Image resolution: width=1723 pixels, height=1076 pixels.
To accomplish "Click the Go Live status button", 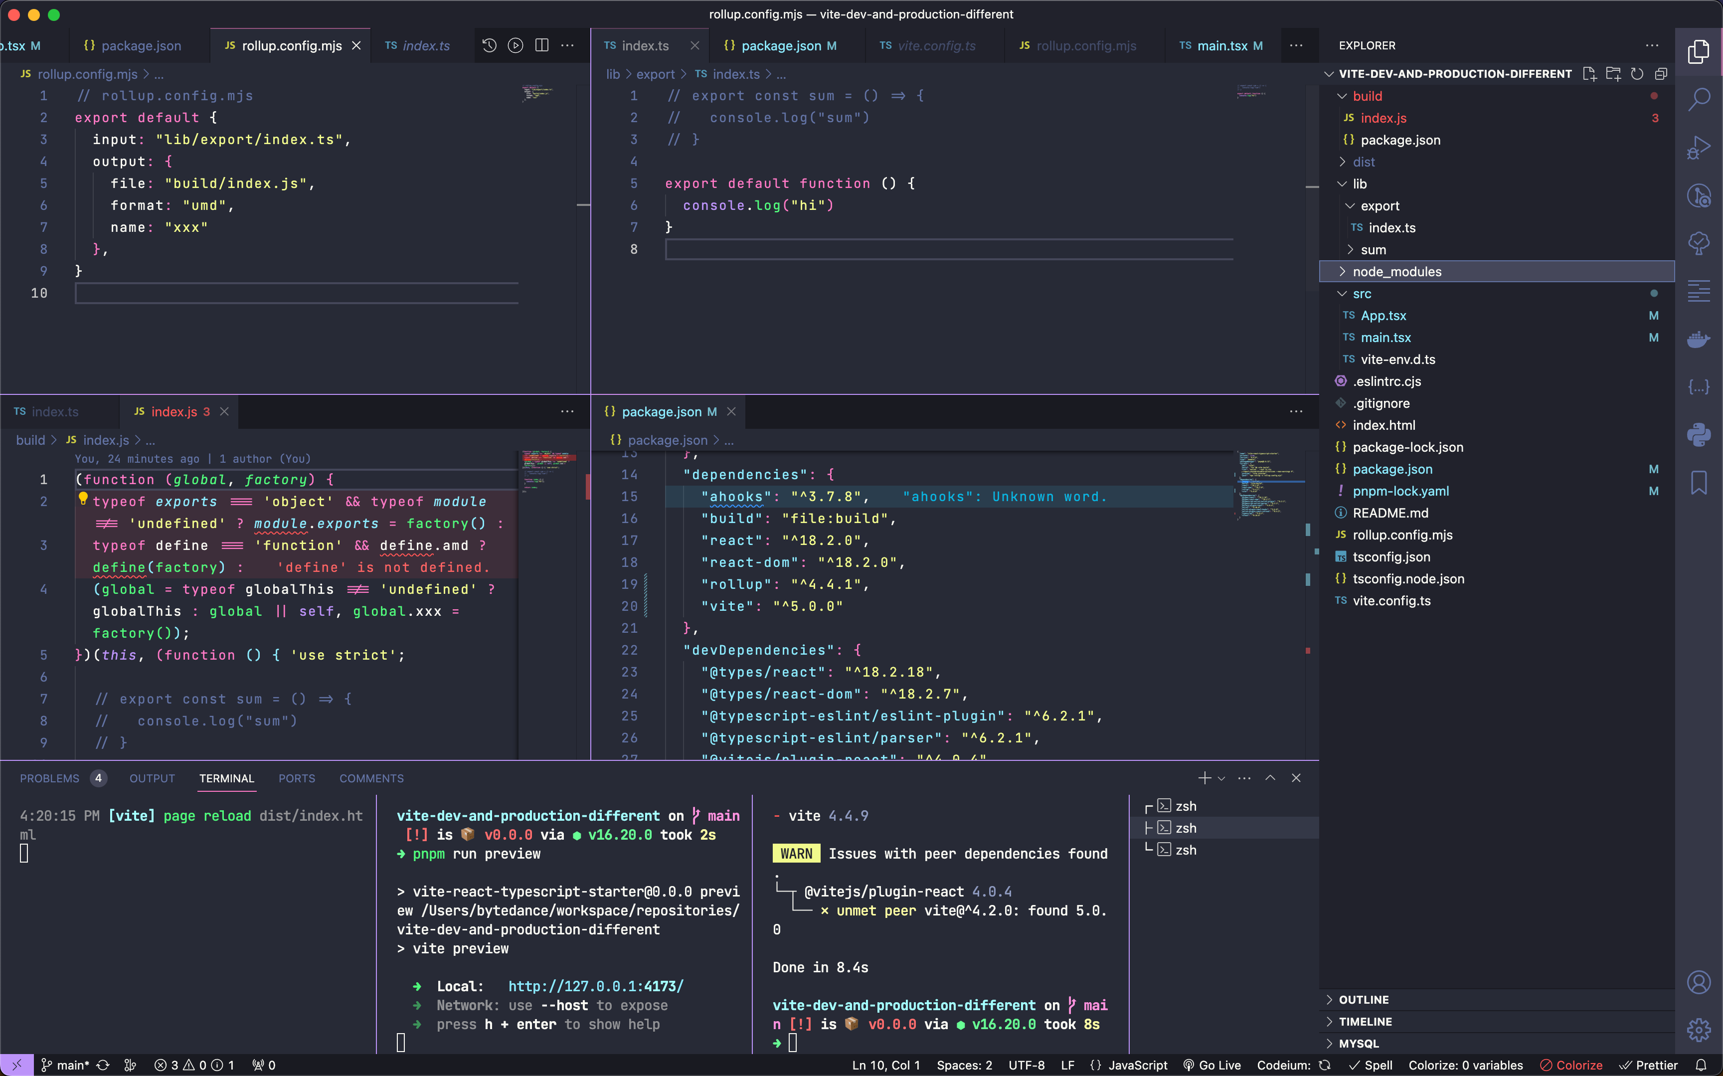I will 1211,1066.
